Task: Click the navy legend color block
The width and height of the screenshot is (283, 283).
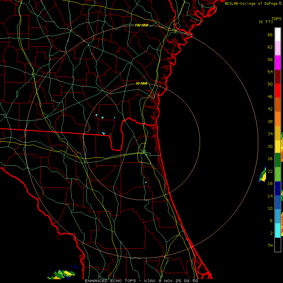Action: coord(278,188)
